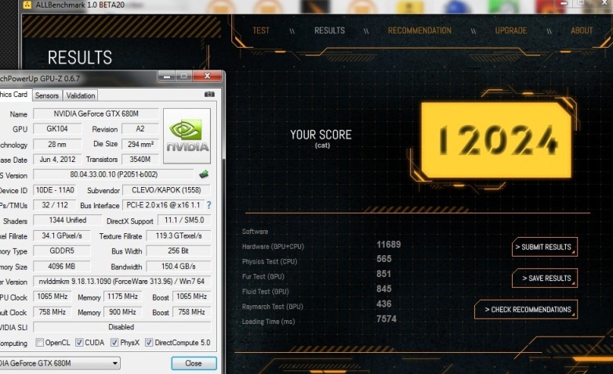Click the Bus Interface field PCI-E 2.0 x16
This screenshot has width=613, height=374.
click(x=163, y=205)
